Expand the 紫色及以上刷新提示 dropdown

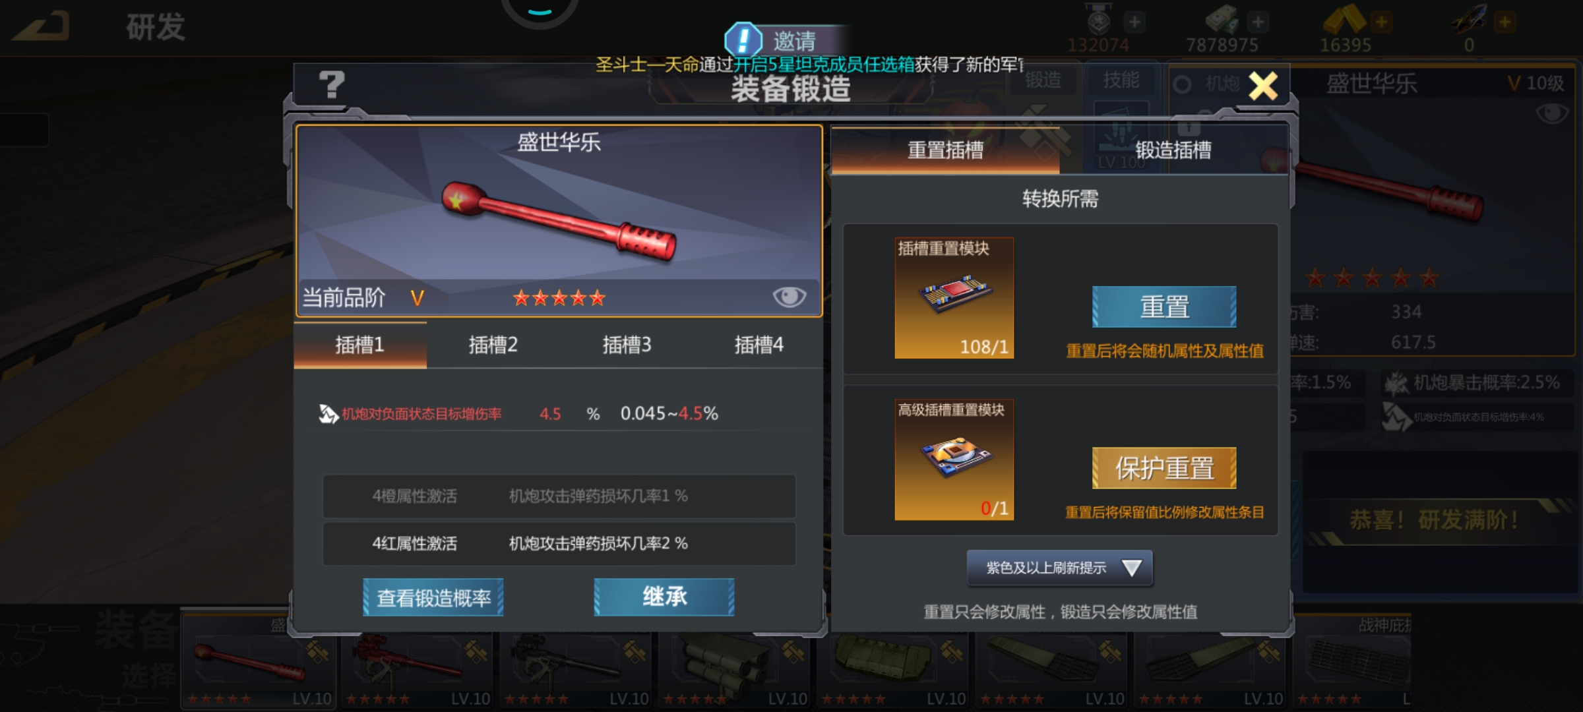1059,568
